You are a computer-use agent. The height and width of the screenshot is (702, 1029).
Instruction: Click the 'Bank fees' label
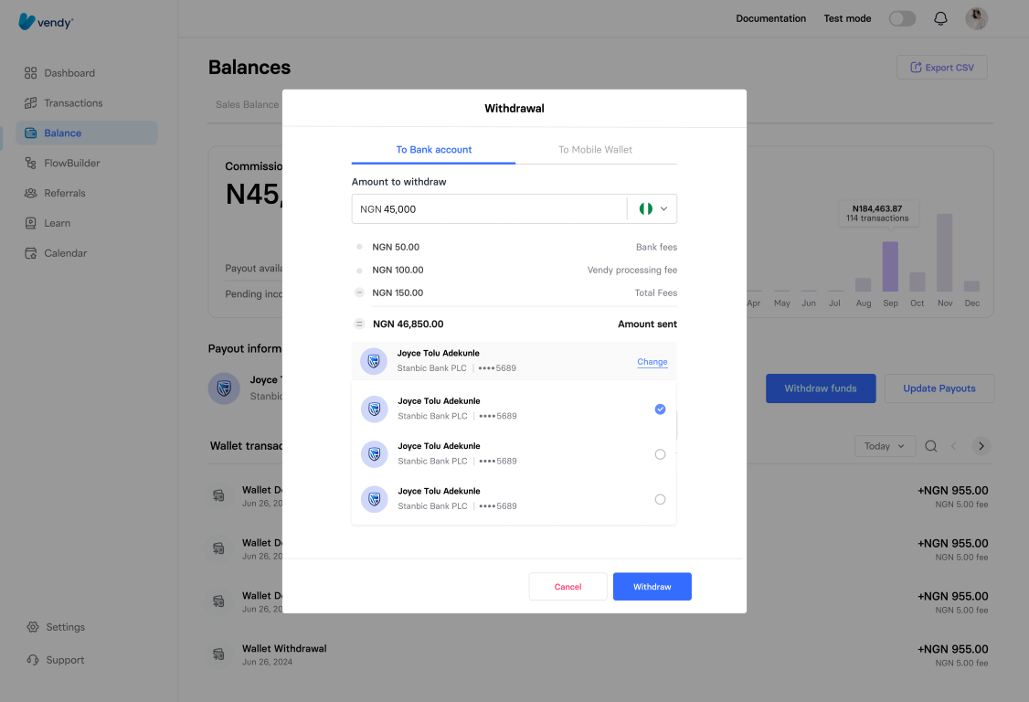click(656, 247)
